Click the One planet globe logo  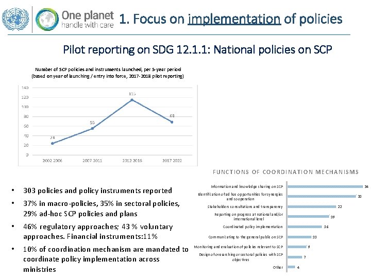[x=47, y=20]
